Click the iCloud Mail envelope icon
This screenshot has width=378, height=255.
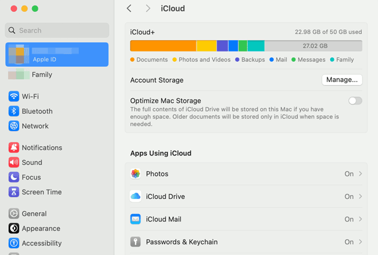pyautogui.click(x=135, y=219)
